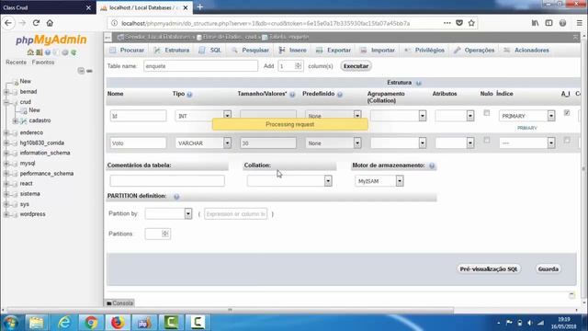The height and width of the screenshot is (331, 588).
Task: Click the log out icon in sidebar
Action: coord(39,52)
